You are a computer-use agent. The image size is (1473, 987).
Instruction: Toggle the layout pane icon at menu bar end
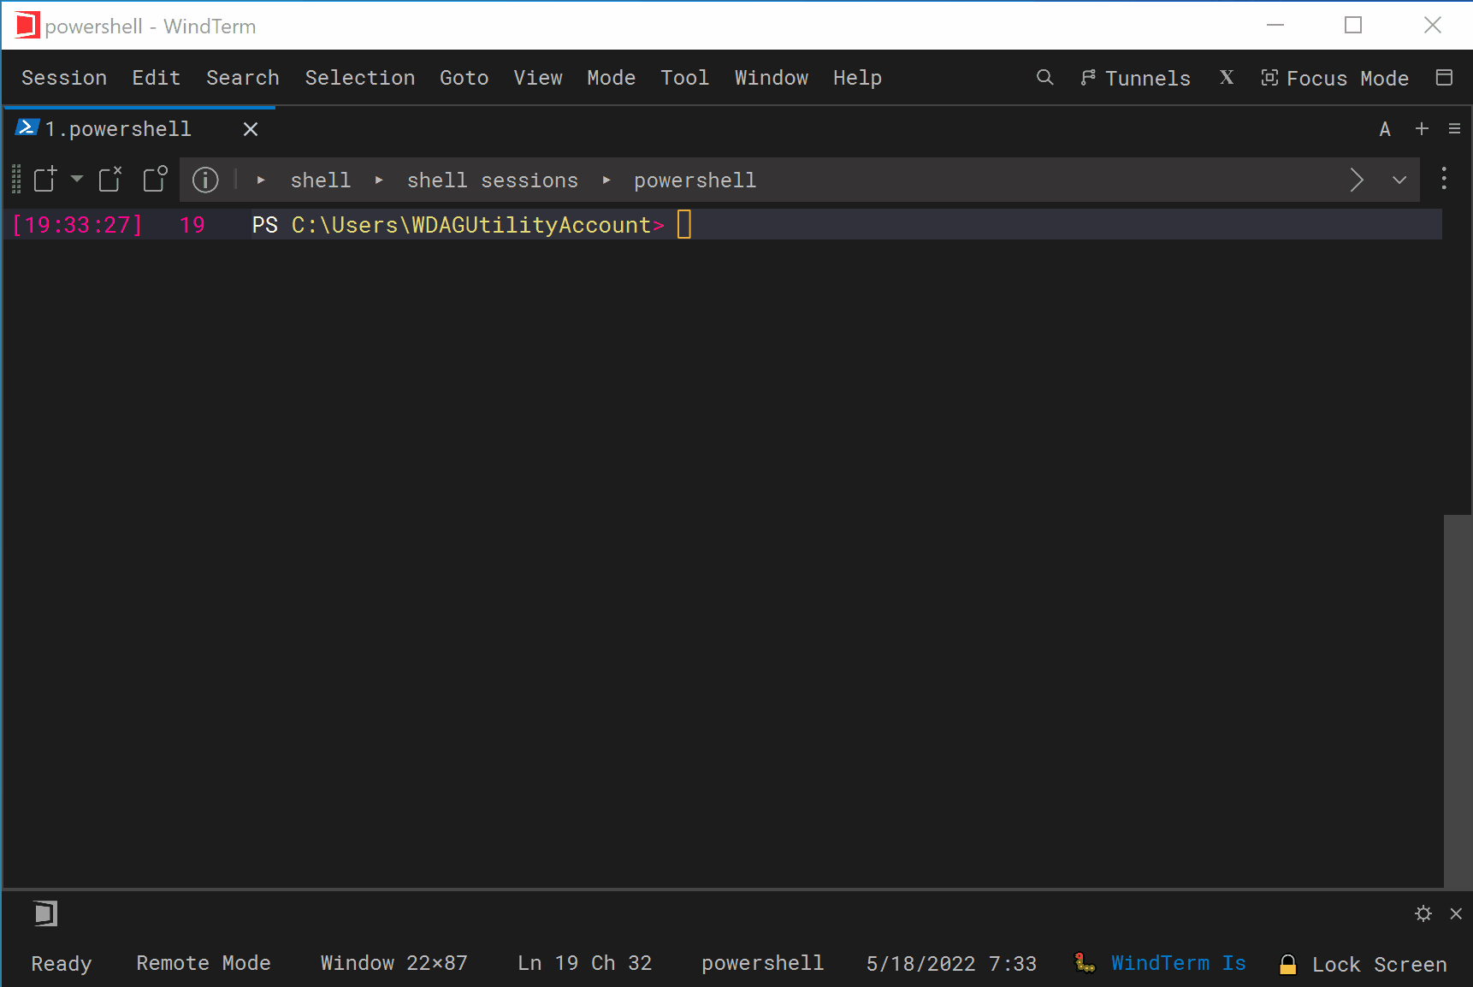click(x=1445, y=78)
